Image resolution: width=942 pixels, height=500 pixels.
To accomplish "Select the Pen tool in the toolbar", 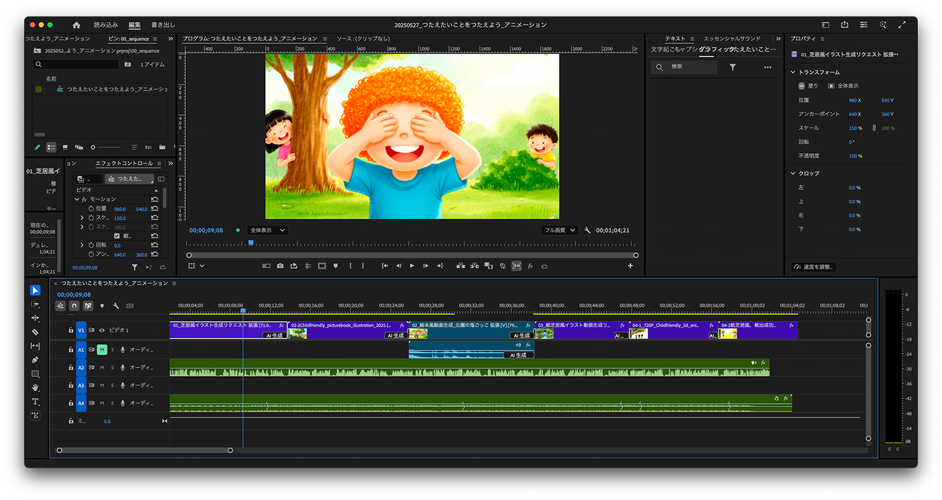I will [35, 360].
